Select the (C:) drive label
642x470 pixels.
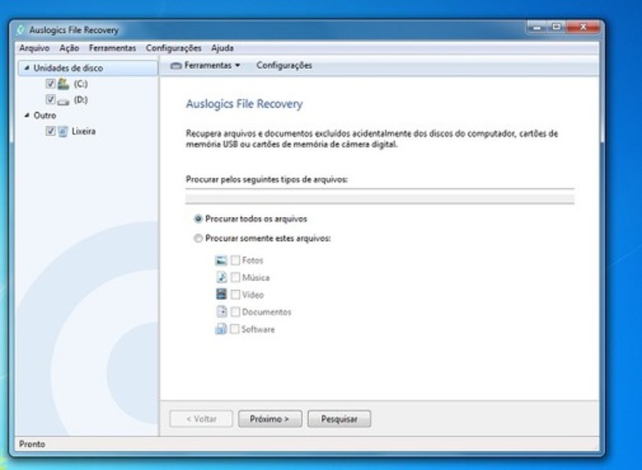coord(81,84)
